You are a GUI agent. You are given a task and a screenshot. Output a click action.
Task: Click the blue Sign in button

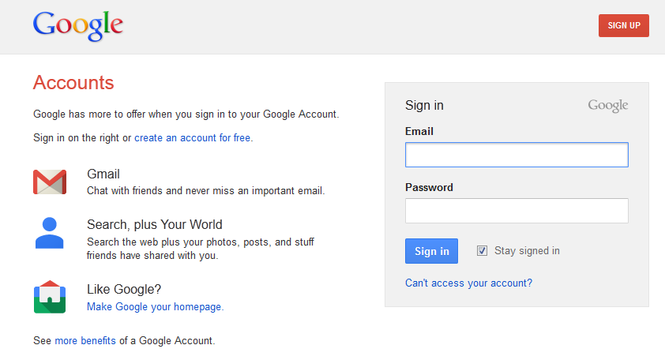[x=431, y=251]
